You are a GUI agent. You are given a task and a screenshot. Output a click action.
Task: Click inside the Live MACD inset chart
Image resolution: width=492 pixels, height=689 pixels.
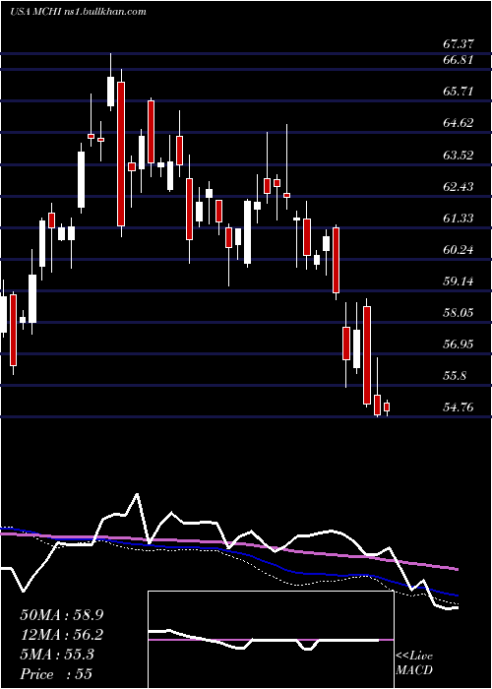pyautogui.click(x=271, y=640)
